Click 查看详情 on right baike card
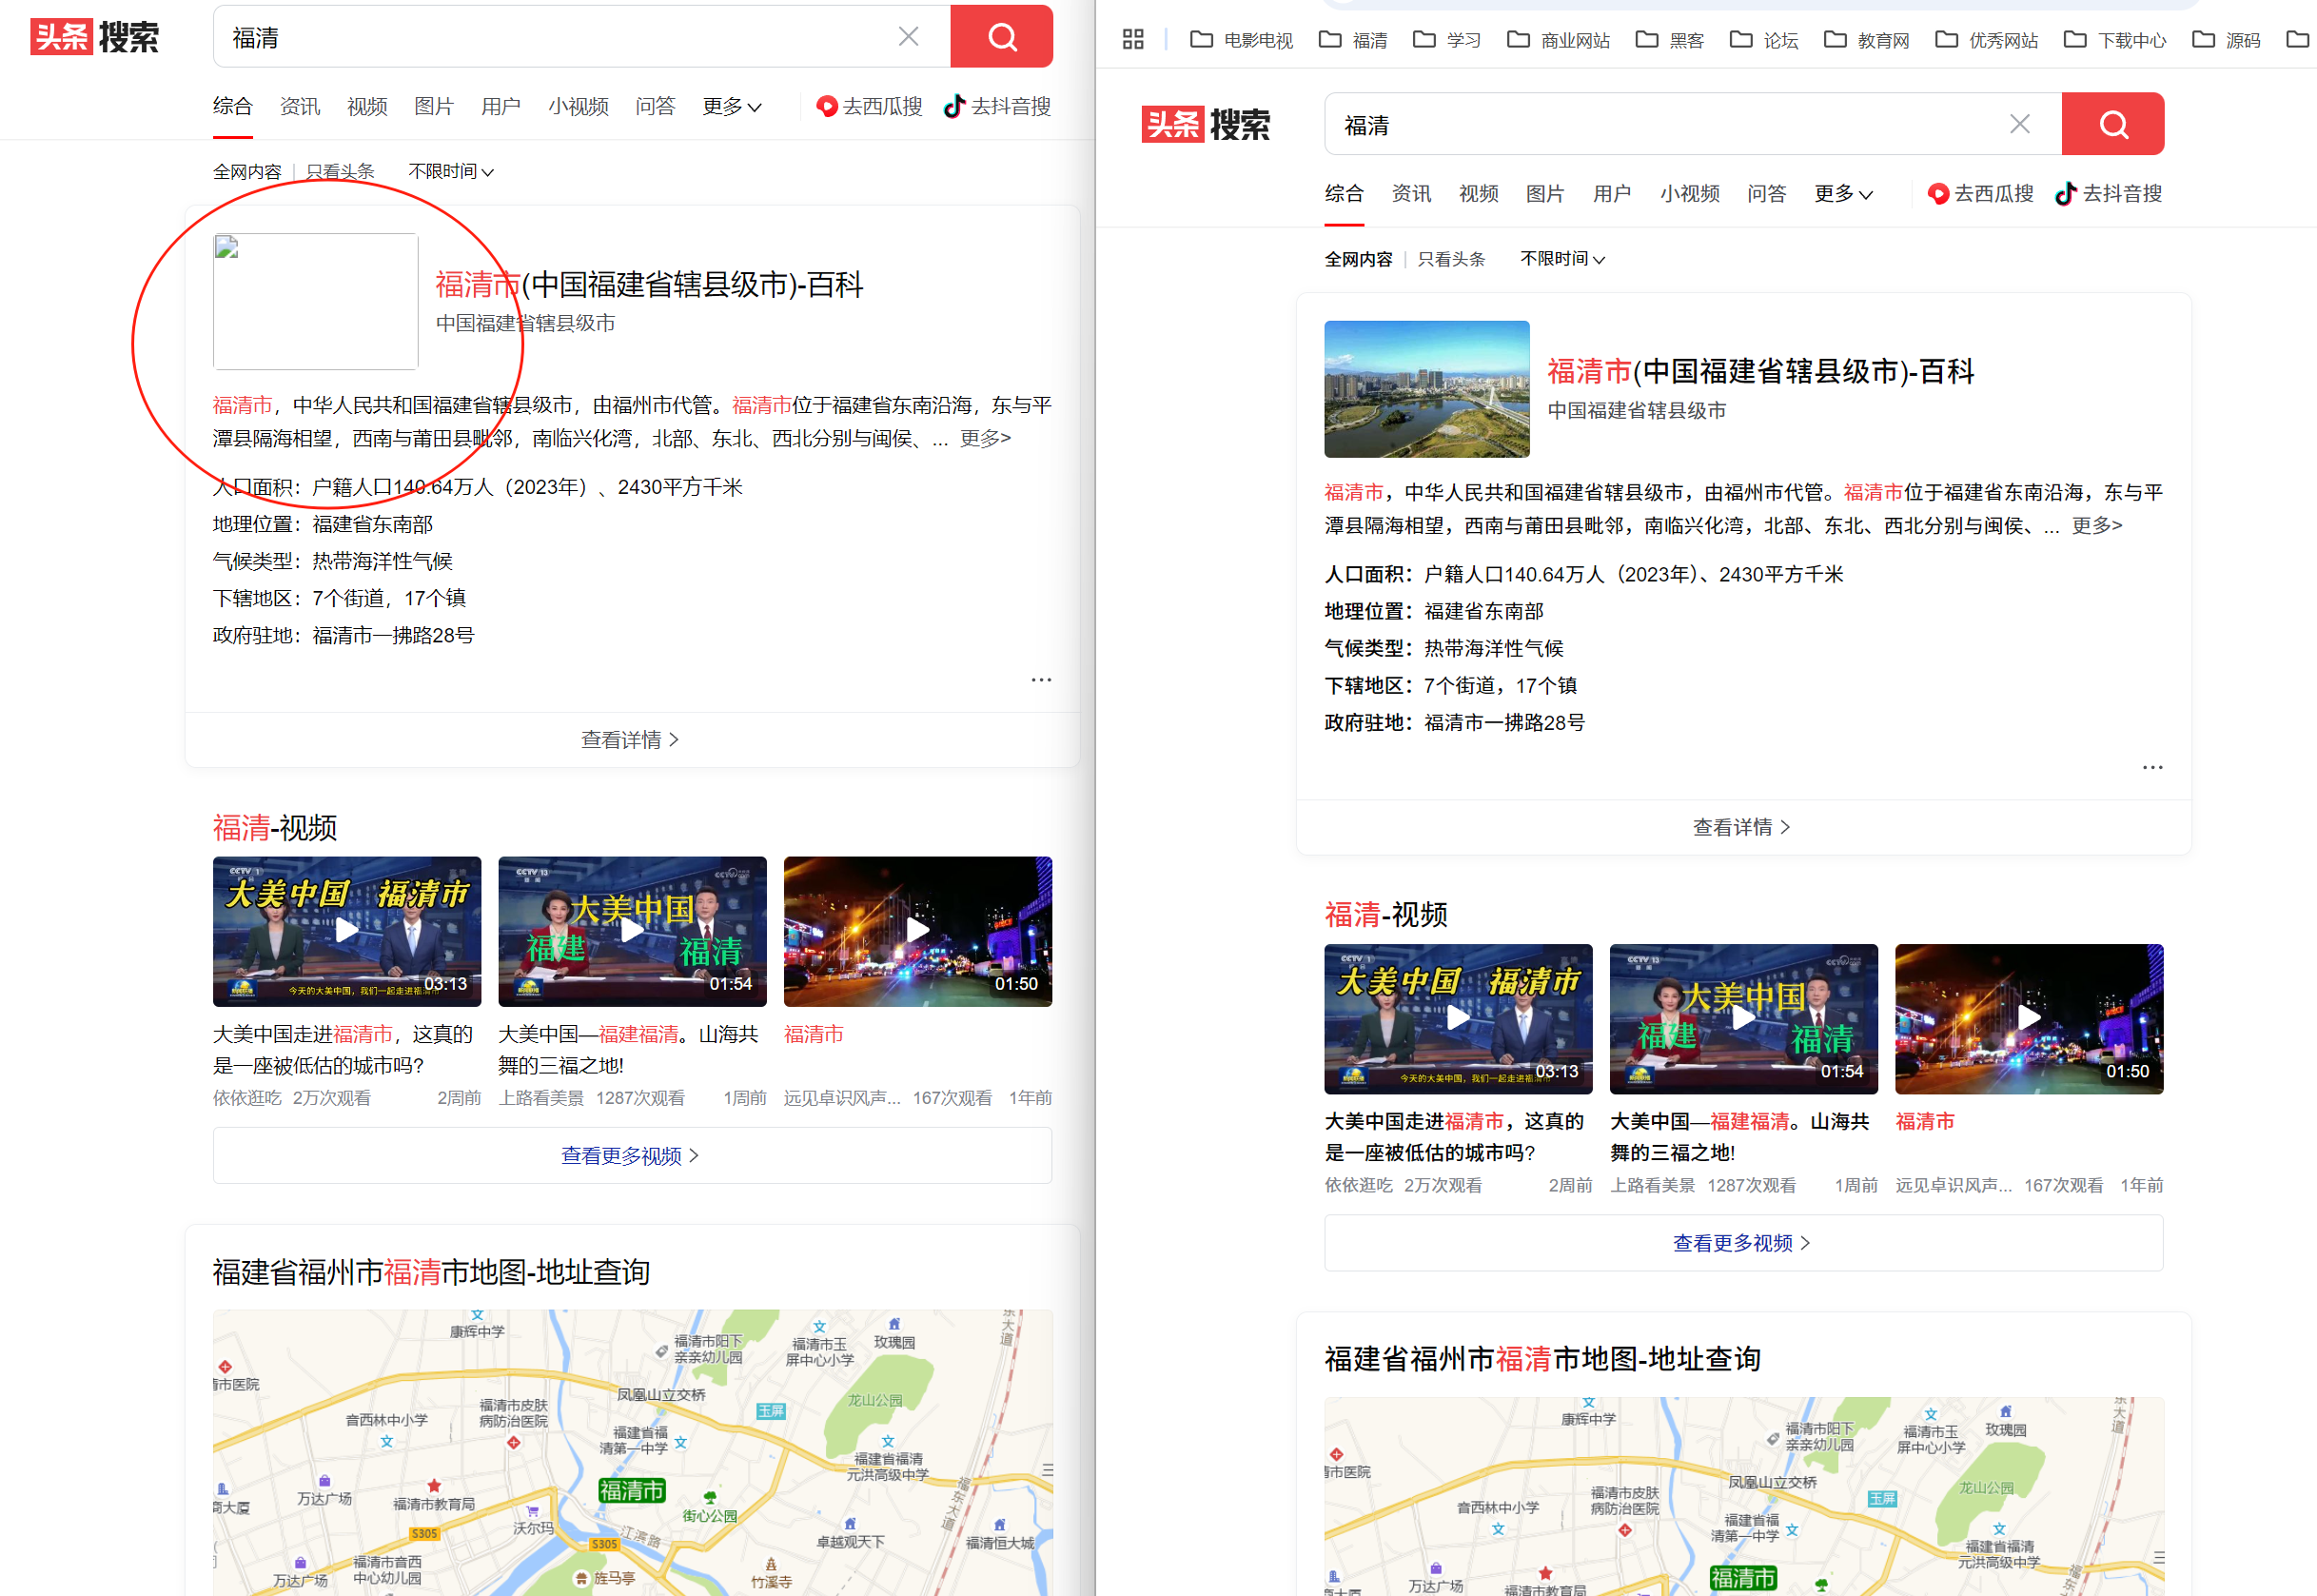The height and width of the screenshot is (1596, 2317). coord(1742,827)
